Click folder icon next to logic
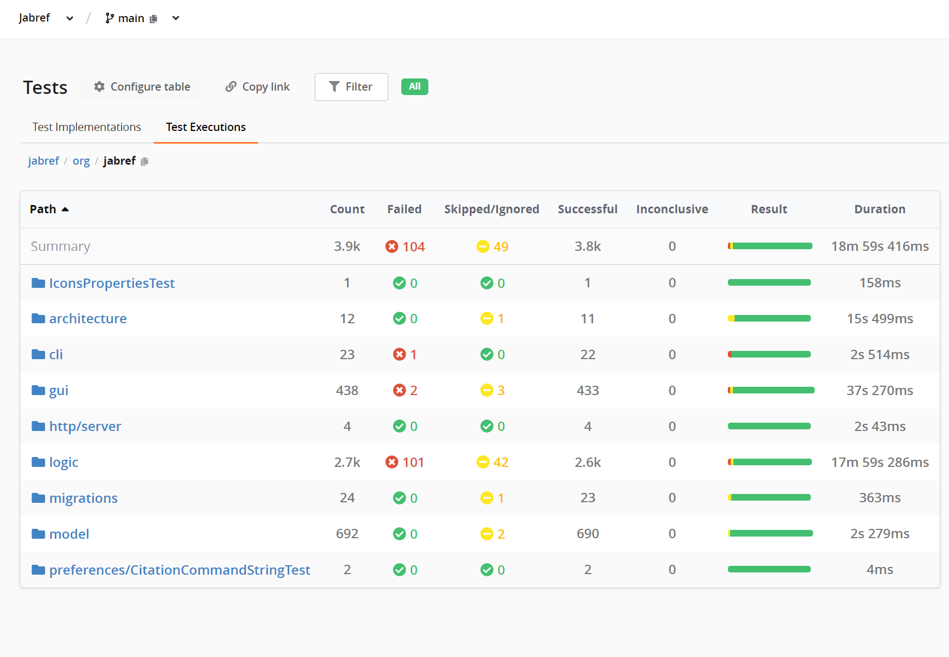The height and width of the screenshot is (657, 949). (x=38, y=462)
